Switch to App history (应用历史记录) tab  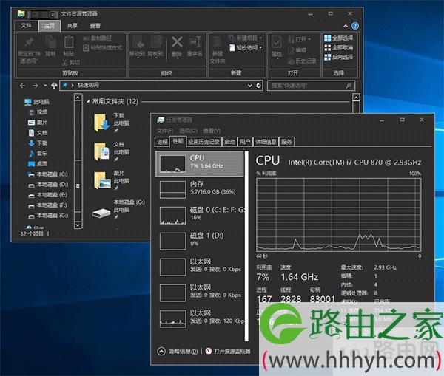coord(204,142)
